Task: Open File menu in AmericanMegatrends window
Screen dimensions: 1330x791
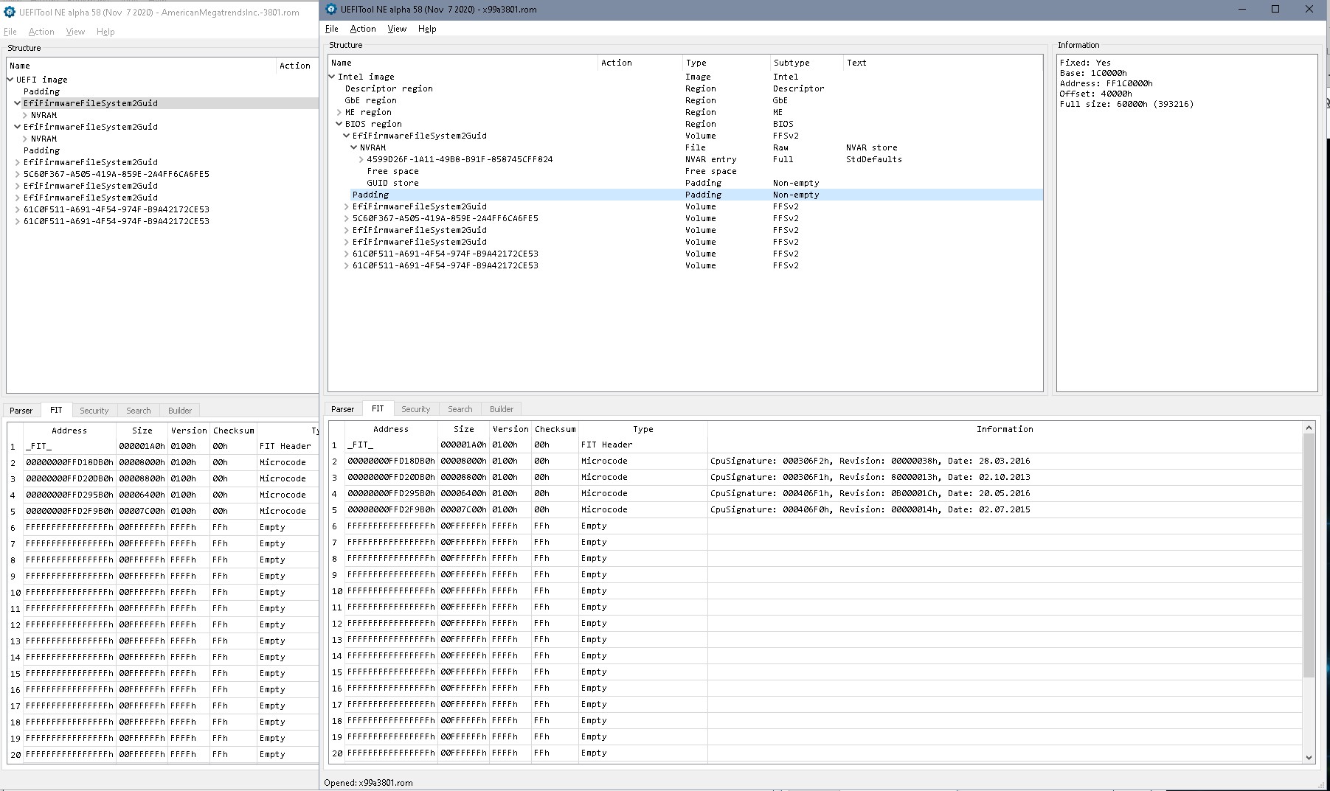Action: coord(10,32)
